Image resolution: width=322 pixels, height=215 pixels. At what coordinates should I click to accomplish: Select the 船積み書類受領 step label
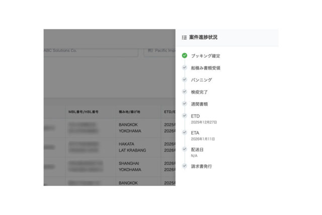tap(206, 68)
